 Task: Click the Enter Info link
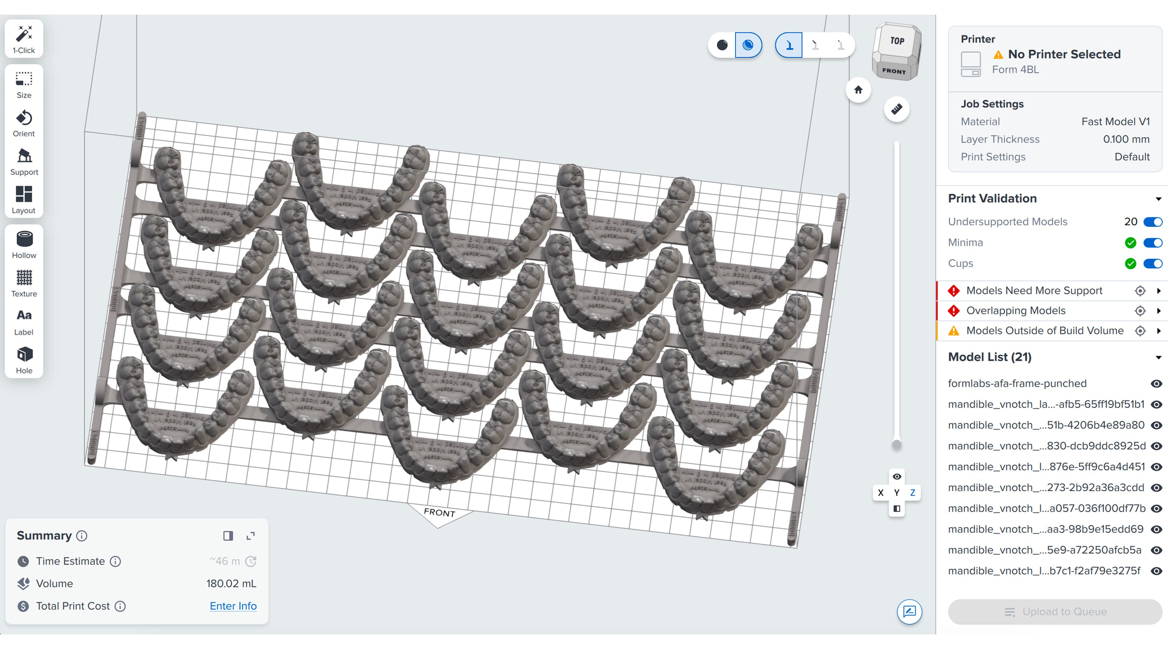[233, 606]
